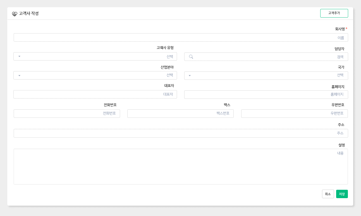Image resolution: width=361 pixels, height=216 pixels.
Task: Open the 고객사 유형 dropdown arrow
Action: (x=19, y=56)
